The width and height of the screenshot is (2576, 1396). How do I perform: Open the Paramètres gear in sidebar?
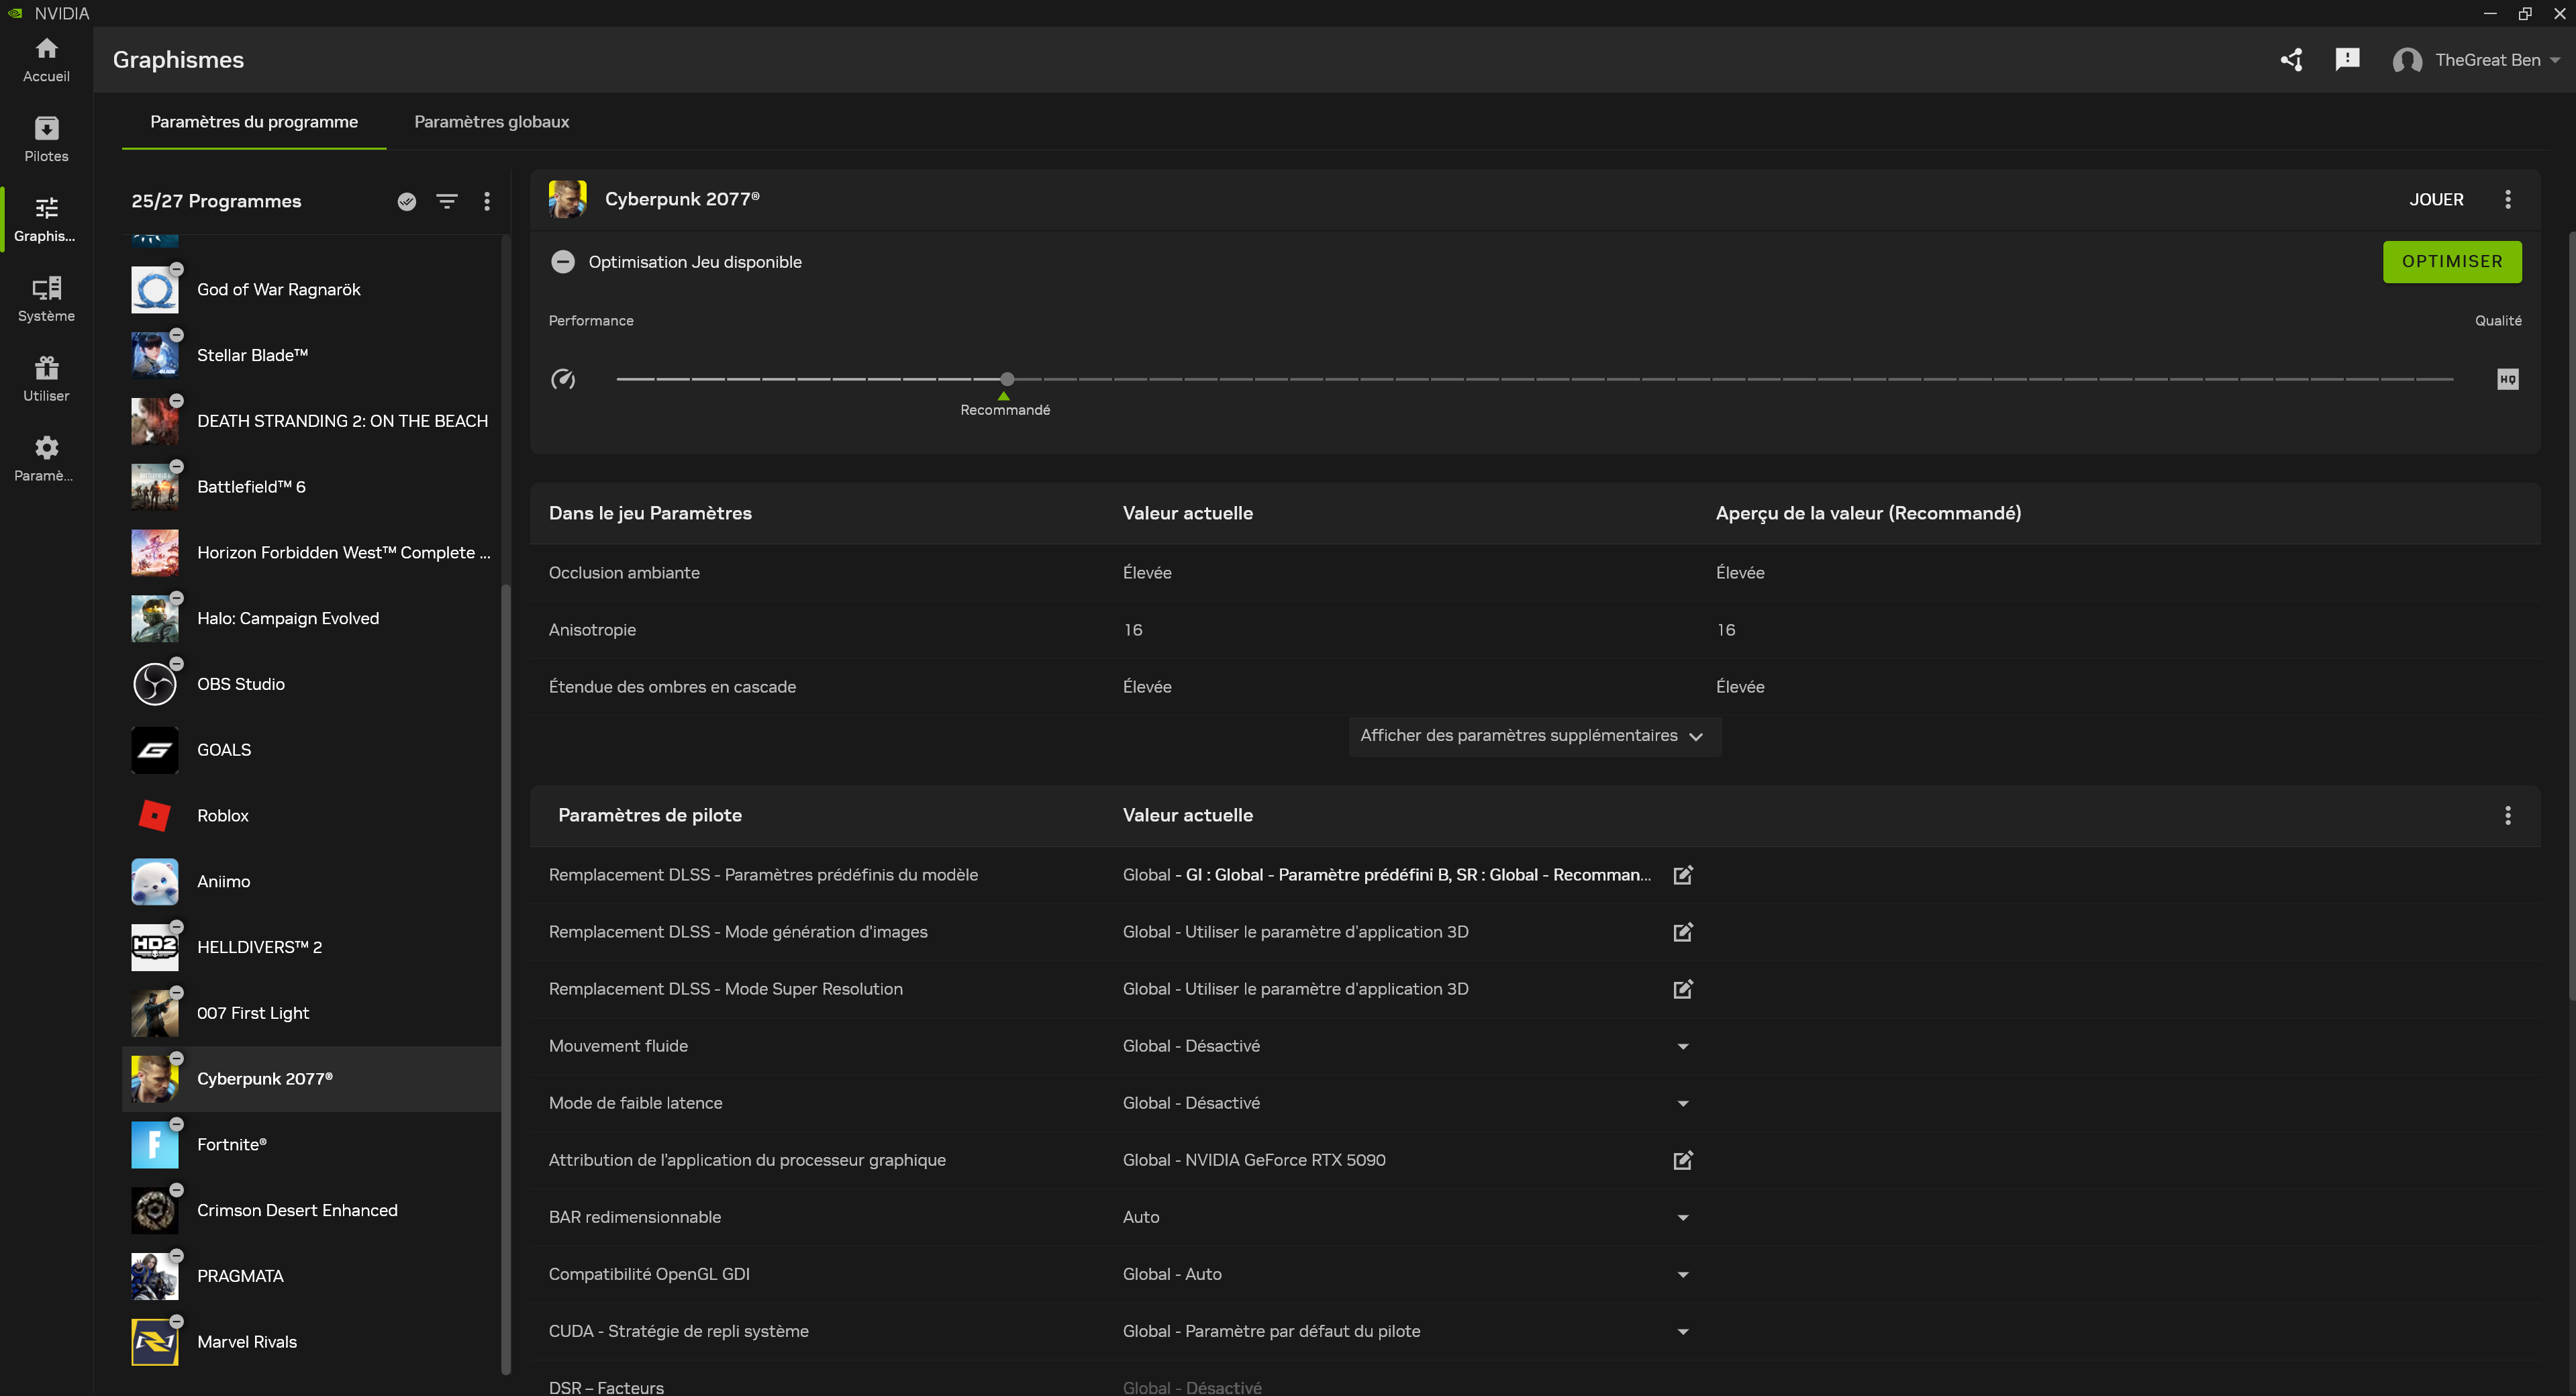coord(46,460)
